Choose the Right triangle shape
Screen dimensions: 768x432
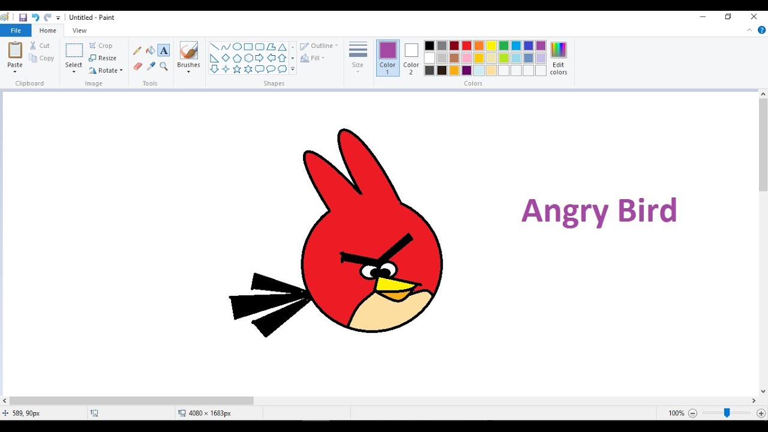[214, 58]
